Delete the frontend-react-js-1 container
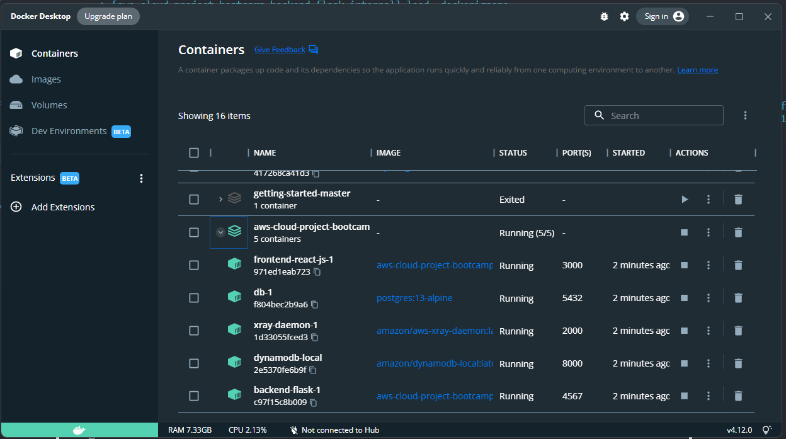The width and height of the screenshot is (786, 439). click(x=738, y=265)
